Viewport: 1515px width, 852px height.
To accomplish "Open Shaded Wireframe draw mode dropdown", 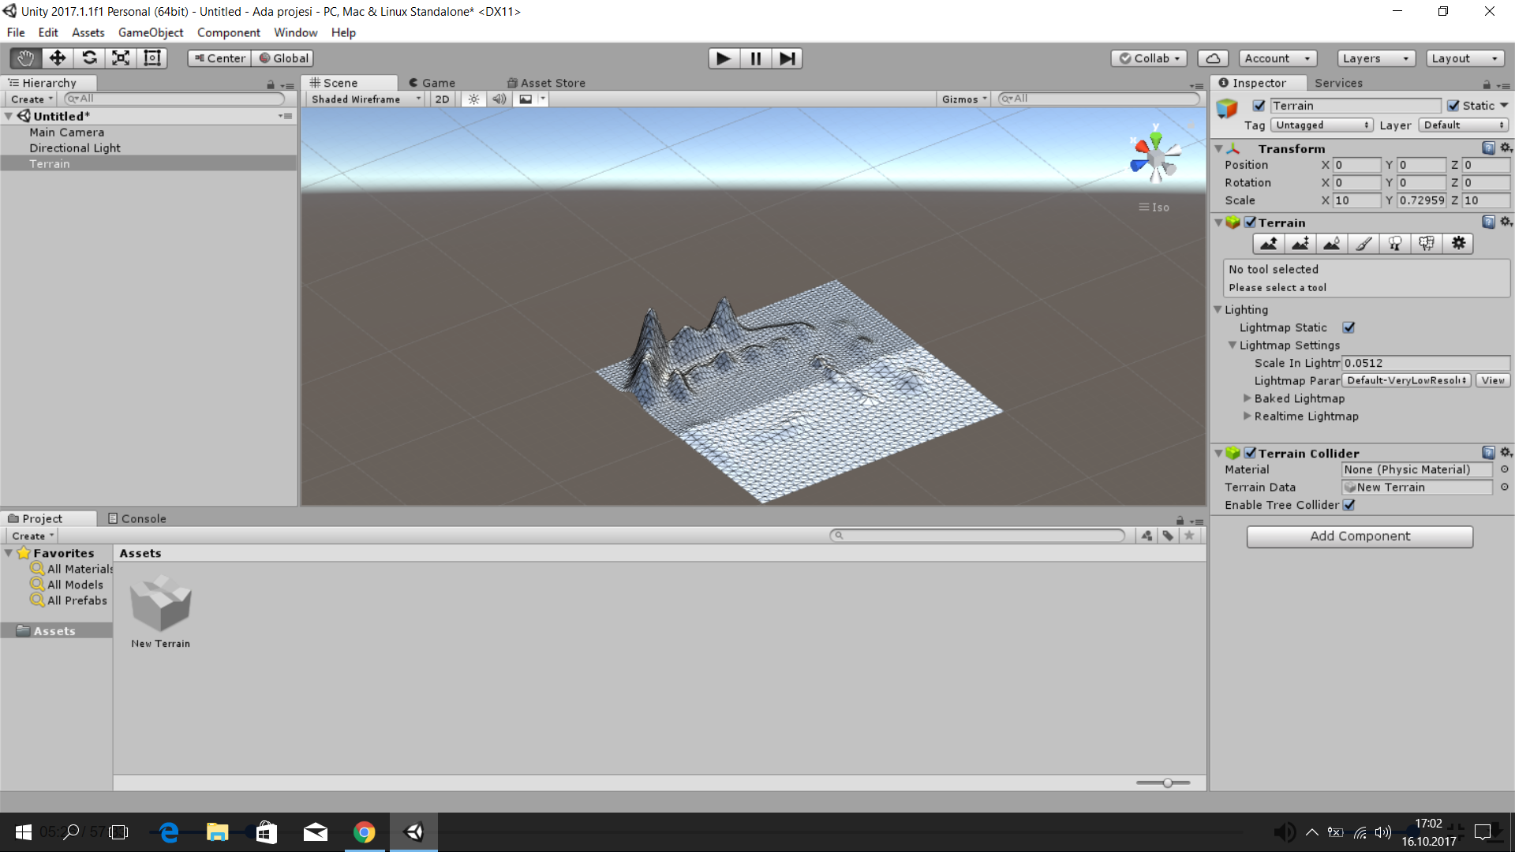I will (365, 99).
